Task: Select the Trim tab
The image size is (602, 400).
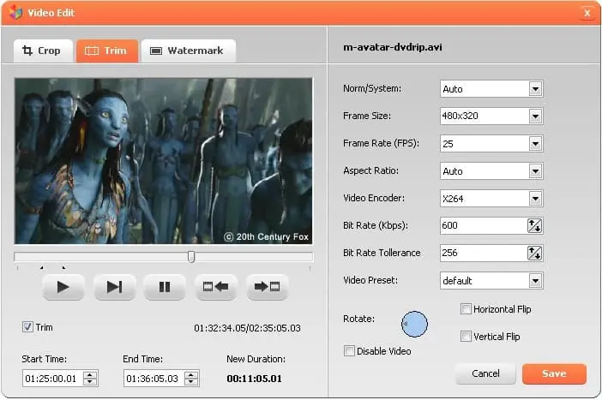Action: pyautogui.click(x=107, y=51)
